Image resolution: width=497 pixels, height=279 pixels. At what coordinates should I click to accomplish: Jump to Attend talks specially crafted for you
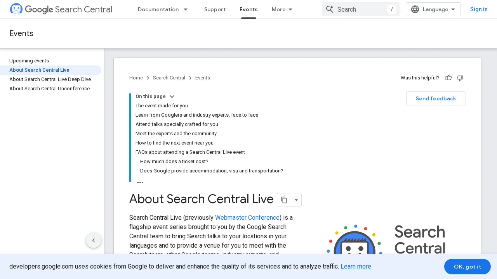[177, 124]
